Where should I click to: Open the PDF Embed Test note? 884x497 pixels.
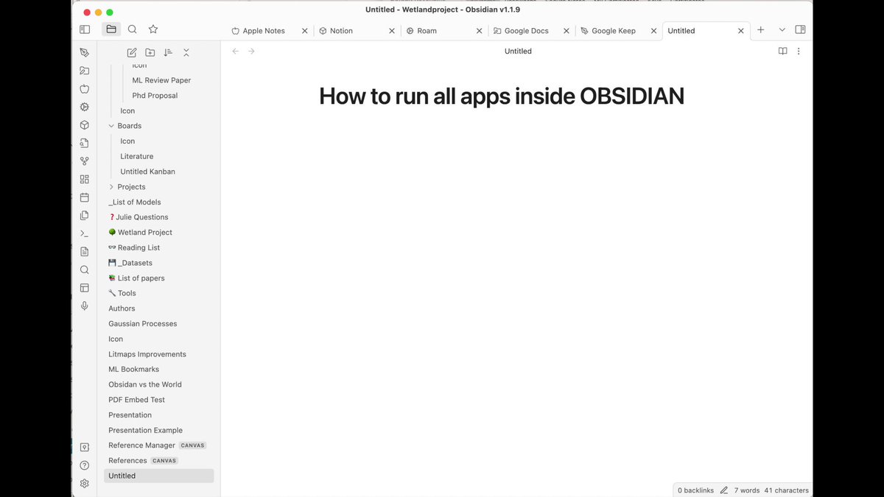137,400
